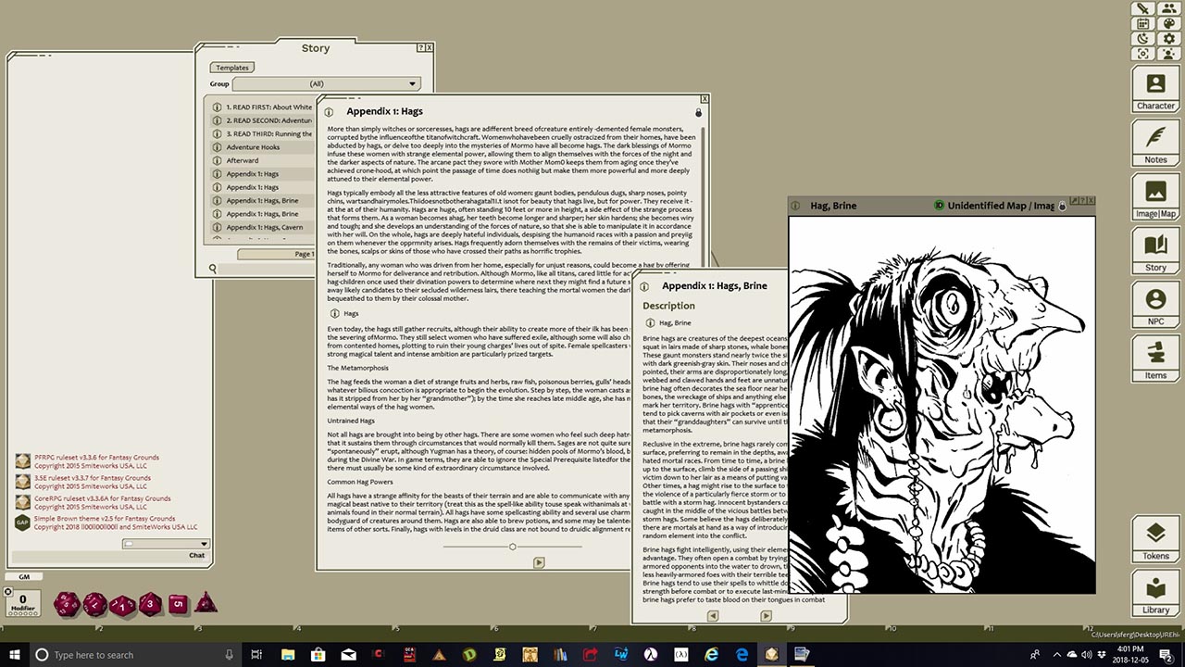1185x667 pixels.
Task: Select the Character button in the right sidebar
Action: tap(1154, 88)
